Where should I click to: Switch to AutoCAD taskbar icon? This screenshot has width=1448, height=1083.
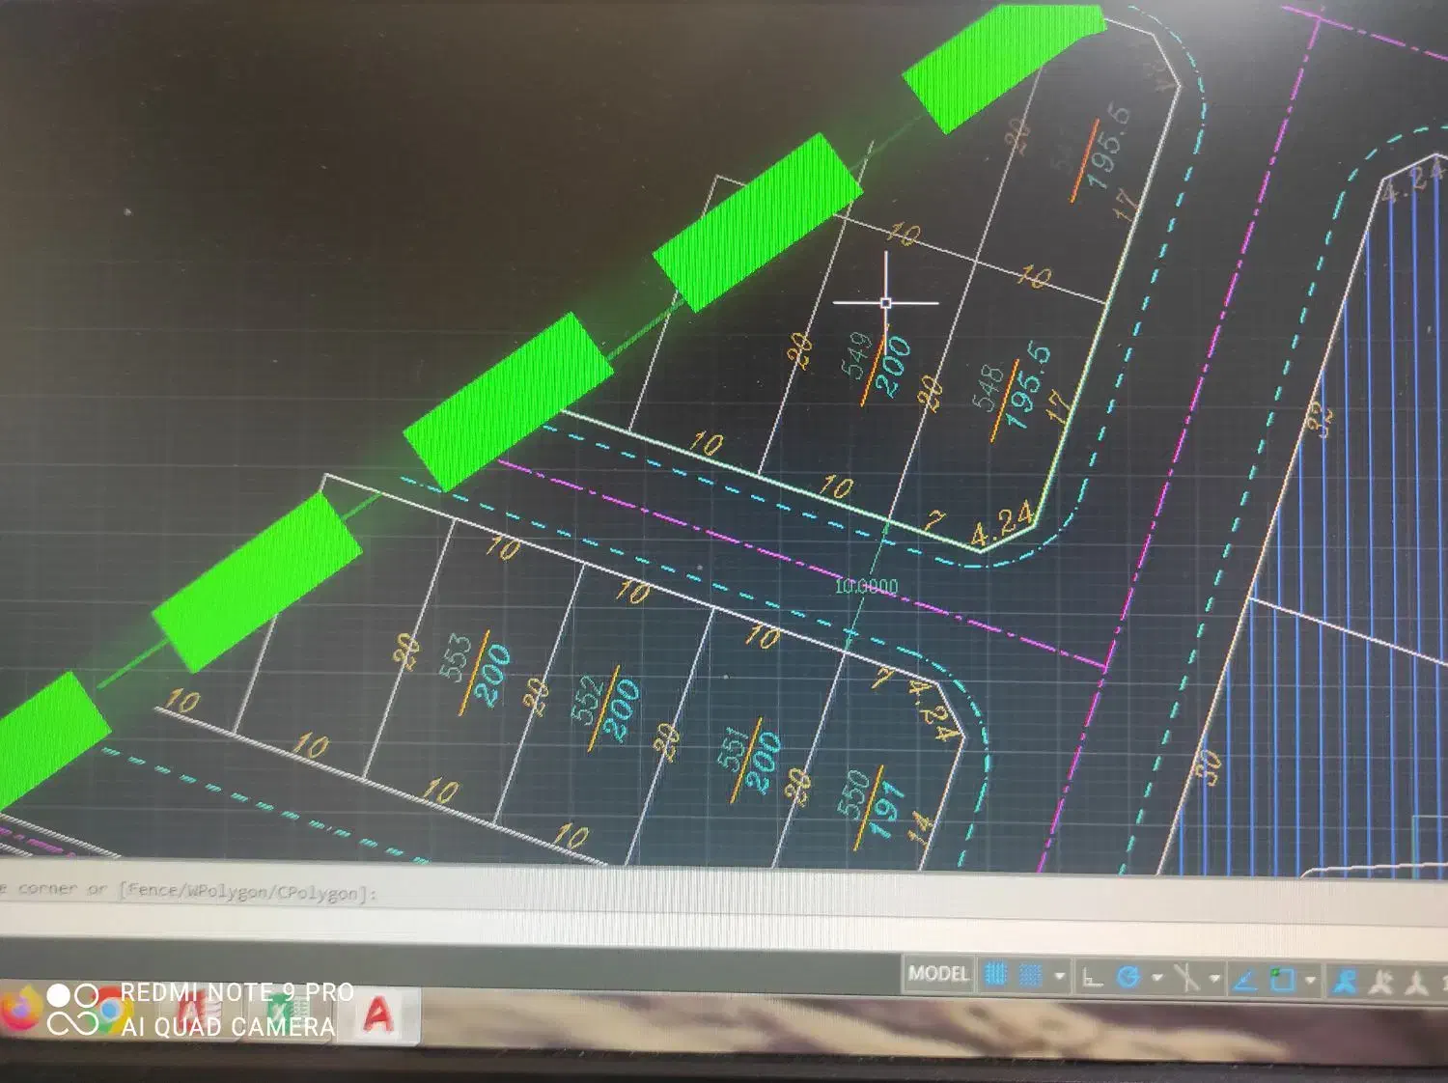point(378,1014)
